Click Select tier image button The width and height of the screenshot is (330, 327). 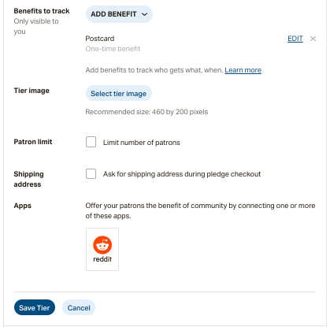pos(119,93)
